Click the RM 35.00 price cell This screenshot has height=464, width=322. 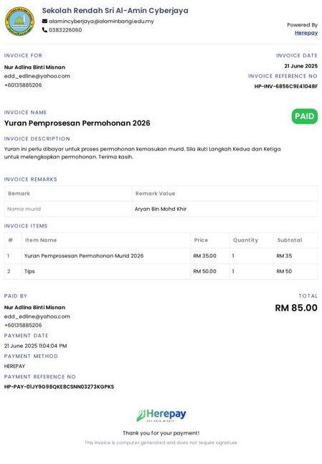coord(204,256)
